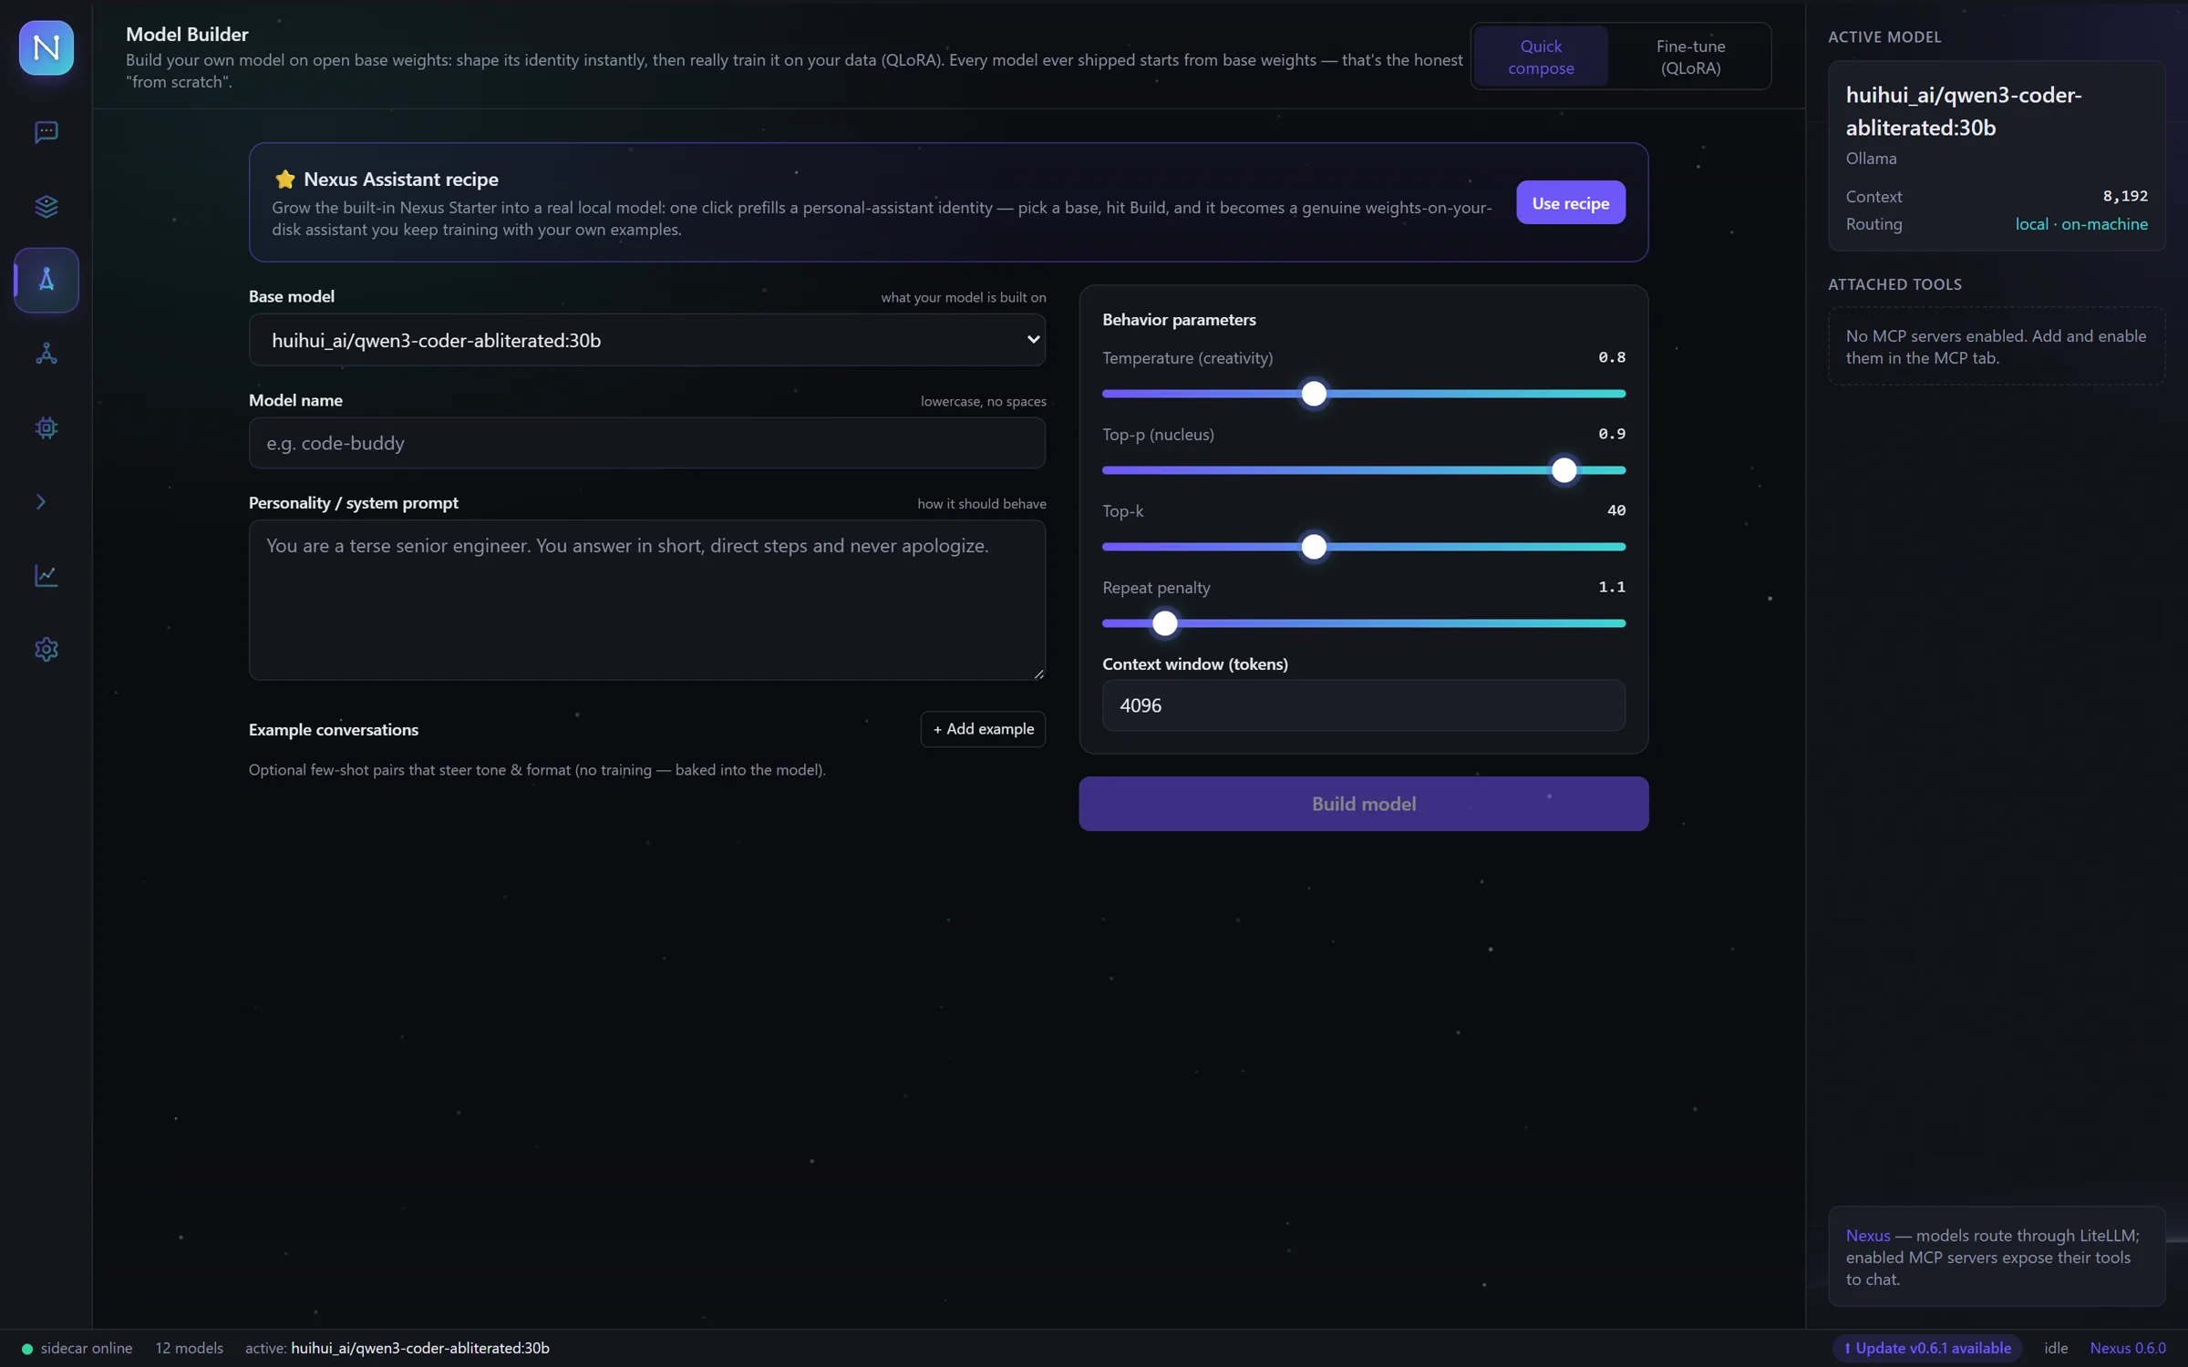This screenshot has height=1367, width=2188.
Task: Switch to Quick compose tab
Action: click(x=1541, y=57)
